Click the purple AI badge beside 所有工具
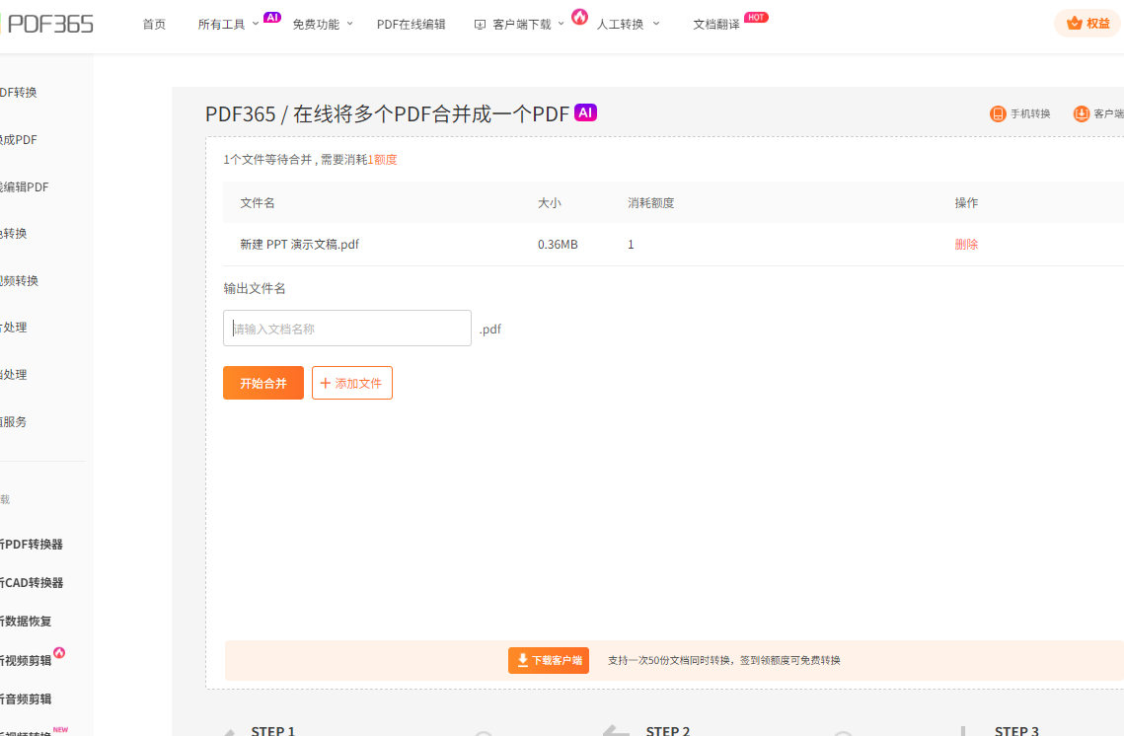The height and width of the screenshot is (736, 1124). 272,17
